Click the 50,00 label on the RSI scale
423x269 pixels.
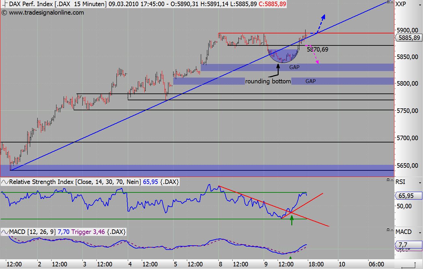point(404,206)
